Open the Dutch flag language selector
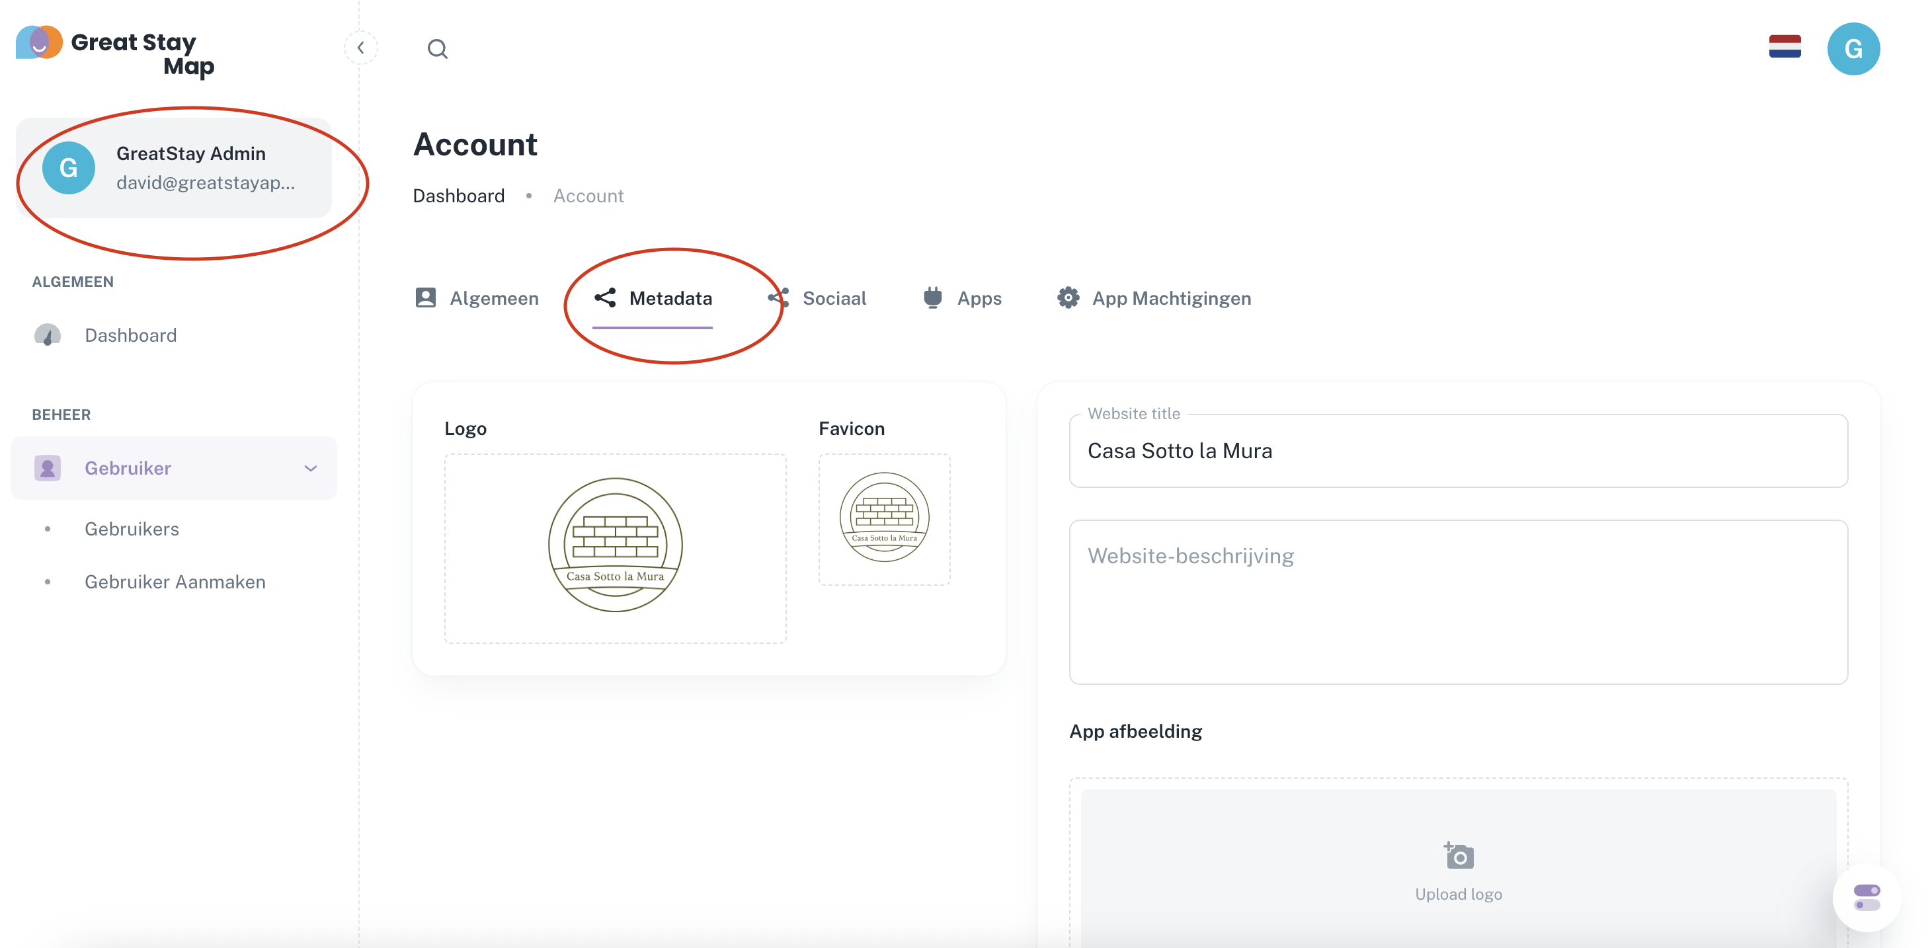 [x=1785, y=47]
